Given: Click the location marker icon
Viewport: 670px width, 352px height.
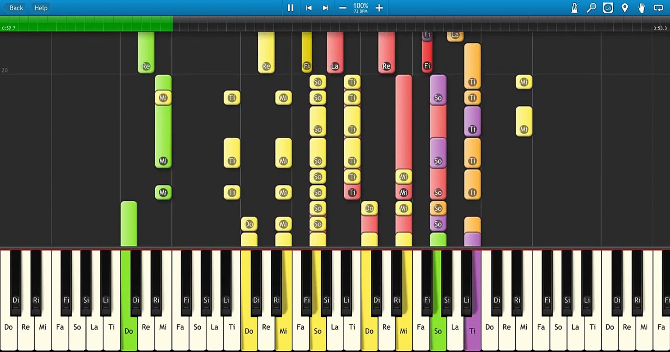Looking at the screenshot, I should tap(625, 7).
